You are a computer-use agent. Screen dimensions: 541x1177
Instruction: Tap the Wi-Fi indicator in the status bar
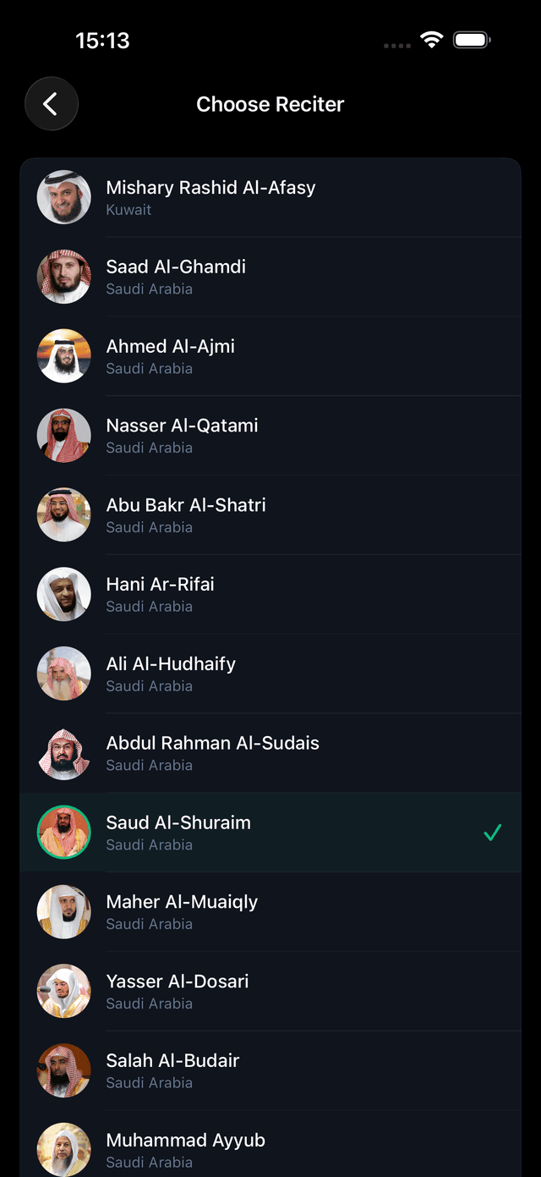432,39
